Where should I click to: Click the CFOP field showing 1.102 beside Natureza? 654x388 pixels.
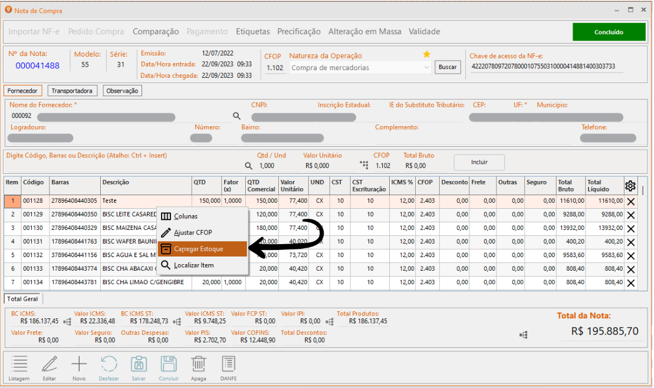coord(275,68)
